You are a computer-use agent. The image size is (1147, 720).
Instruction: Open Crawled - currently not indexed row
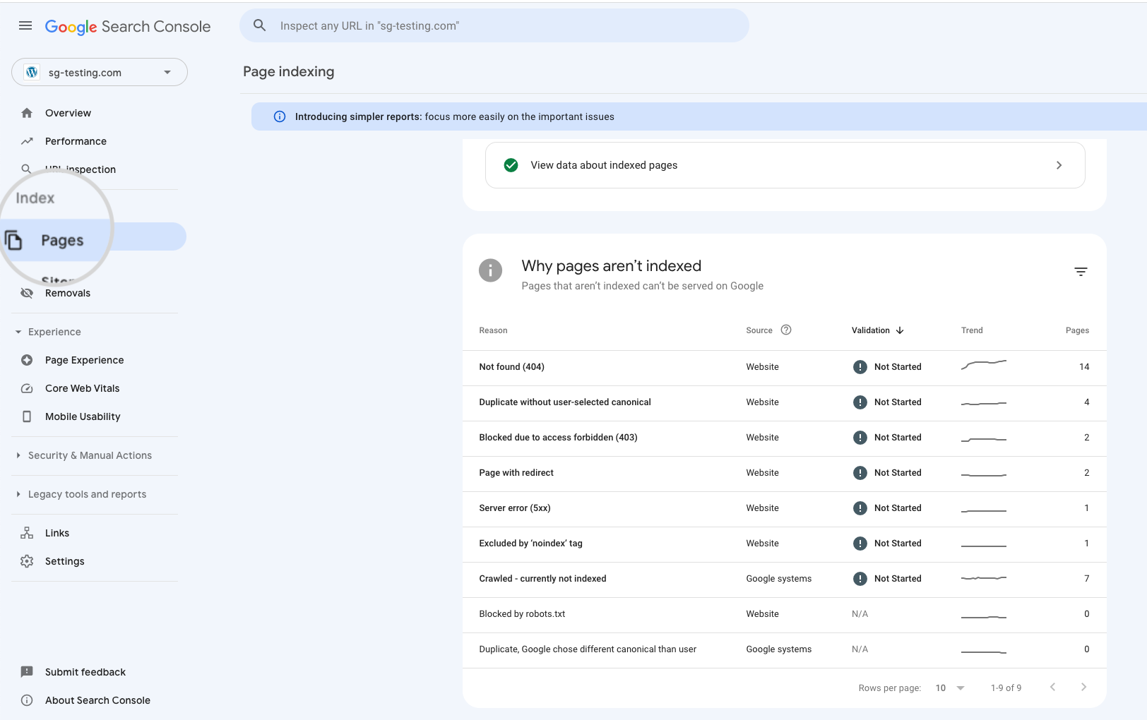click(x=784, y=579)
